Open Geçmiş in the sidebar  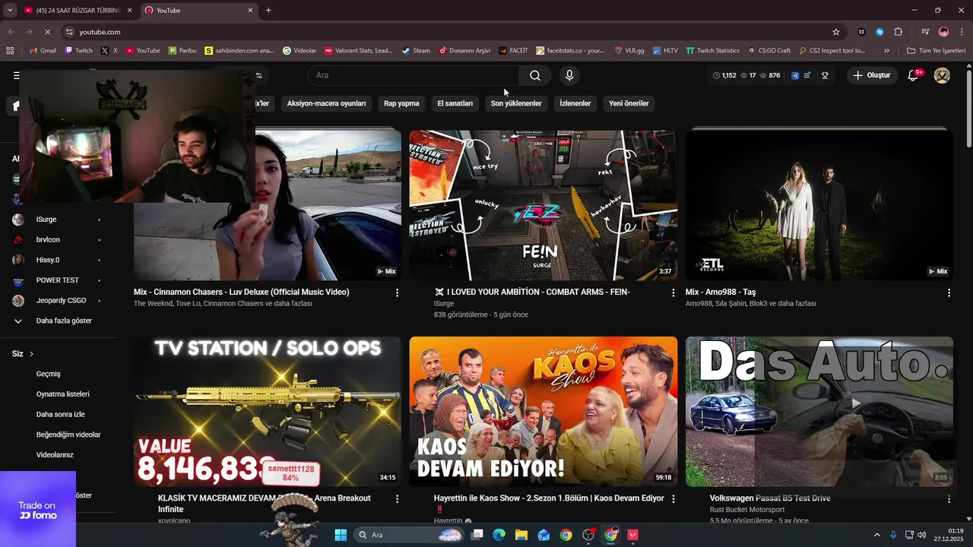49,374
